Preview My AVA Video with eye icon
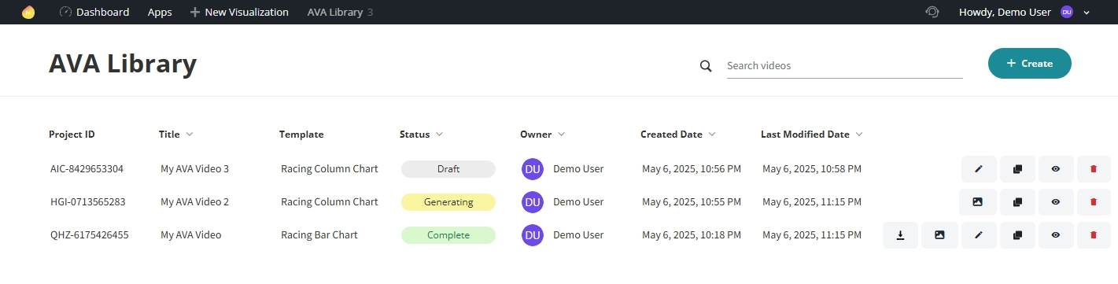The image size is (1118, 284). point(1056,235)
